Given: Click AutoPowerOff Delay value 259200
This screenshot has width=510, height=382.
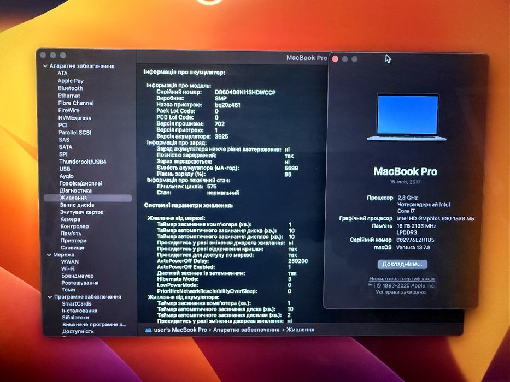Looking at the screenshot, I should pyautogui.click(x=298, y=261).
